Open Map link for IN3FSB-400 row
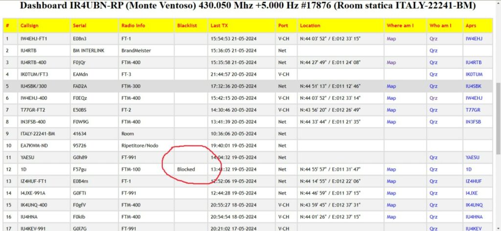The height and width of the screenshot is (231, 501). pos(391,122)
